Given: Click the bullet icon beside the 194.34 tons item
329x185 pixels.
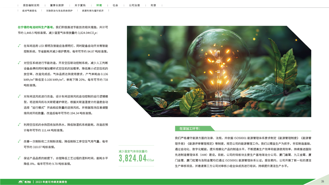Looking at the screenshot, I should [x=19, y=96].
